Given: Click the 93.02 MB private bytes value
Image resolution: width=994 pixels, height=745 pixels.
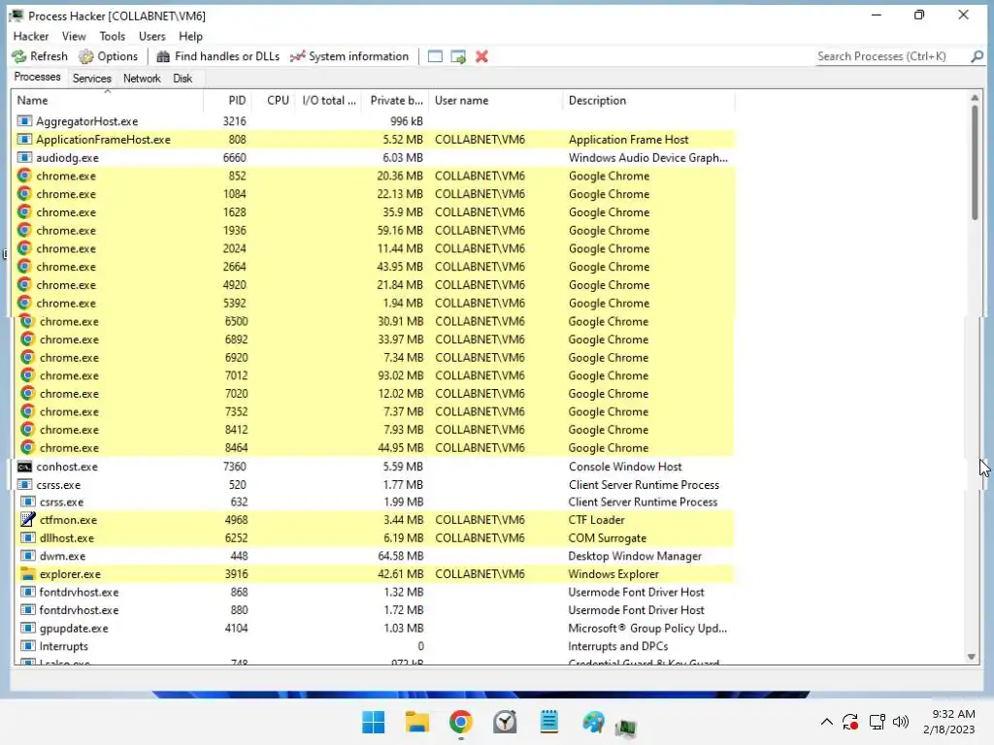Looking at the screenshot, I should point(400,375).
